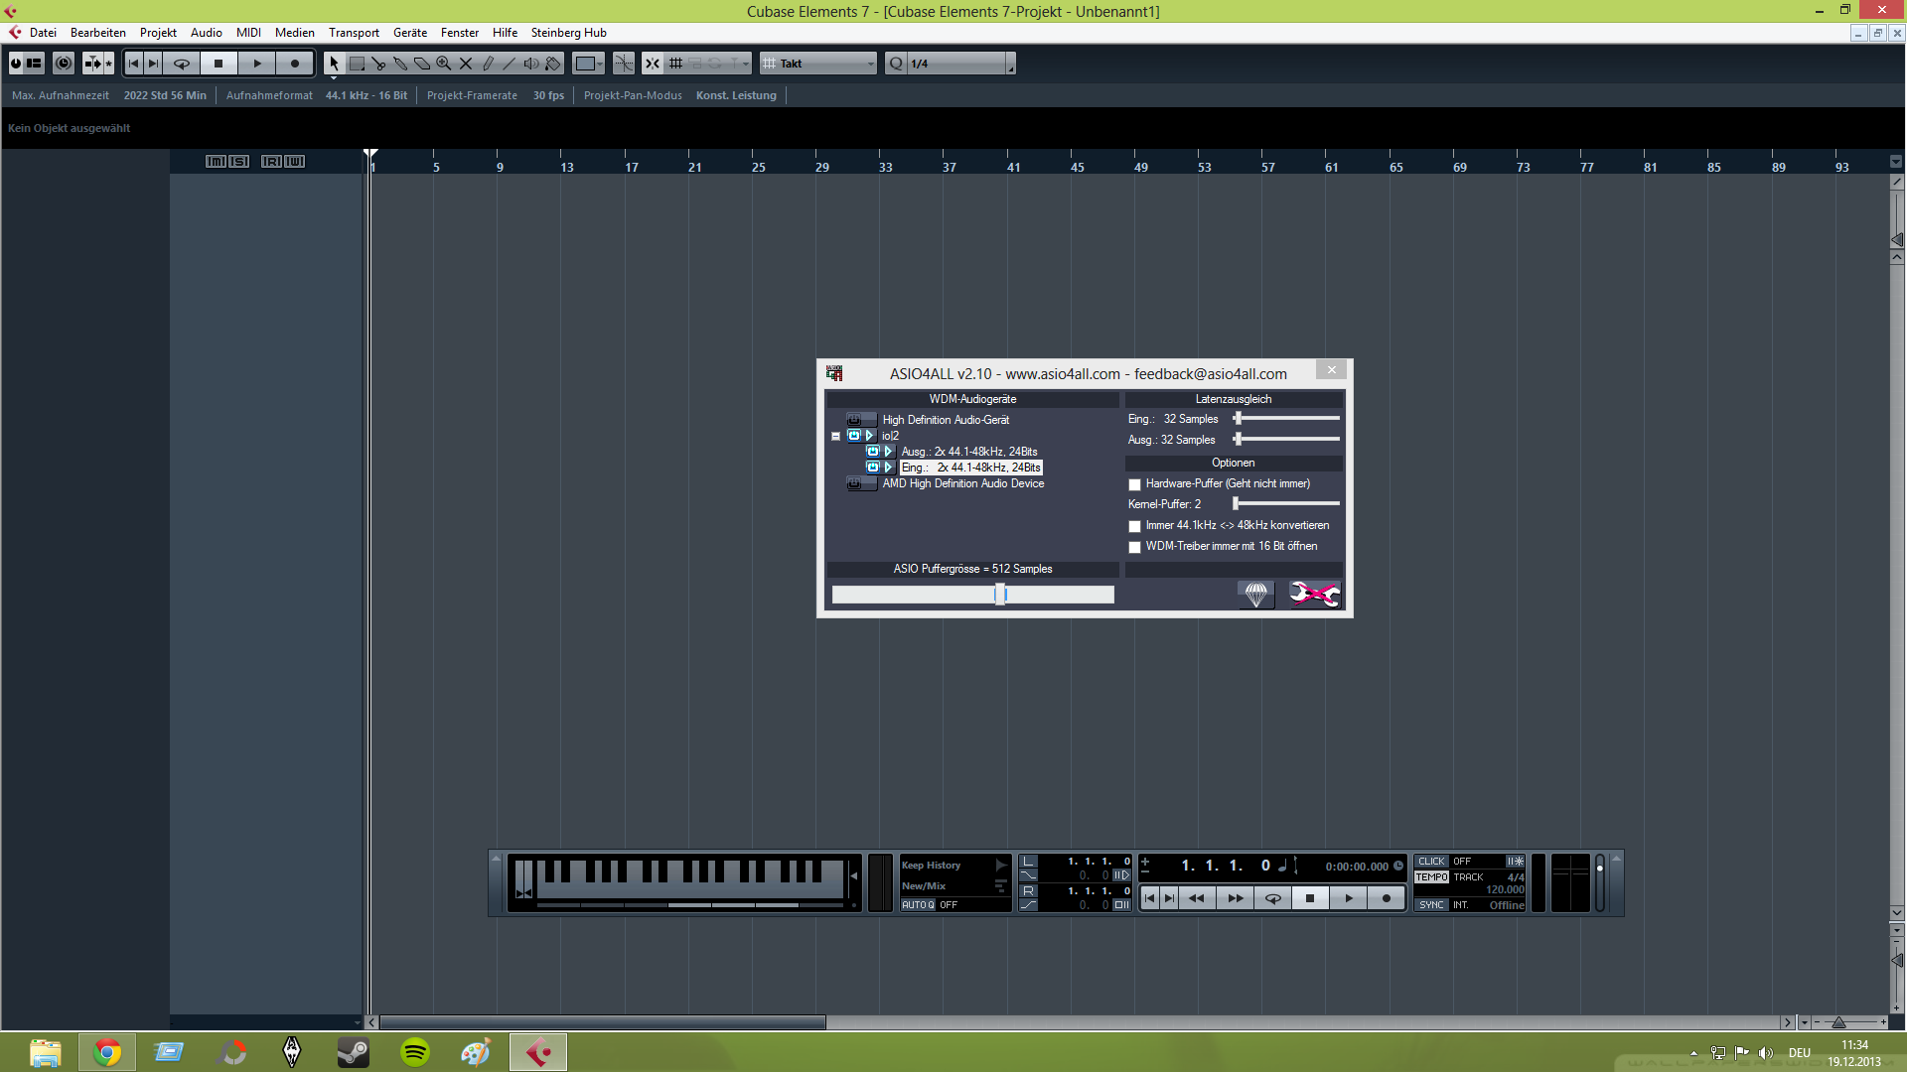Select the Color paint bucket tool
The image size is (1907, 1072).
(553, 64)
